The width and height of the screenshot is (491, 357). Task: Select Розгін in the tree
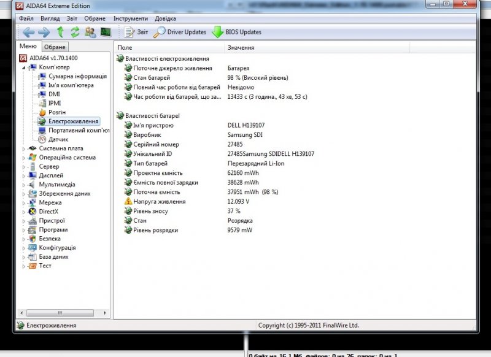(57, 112)
